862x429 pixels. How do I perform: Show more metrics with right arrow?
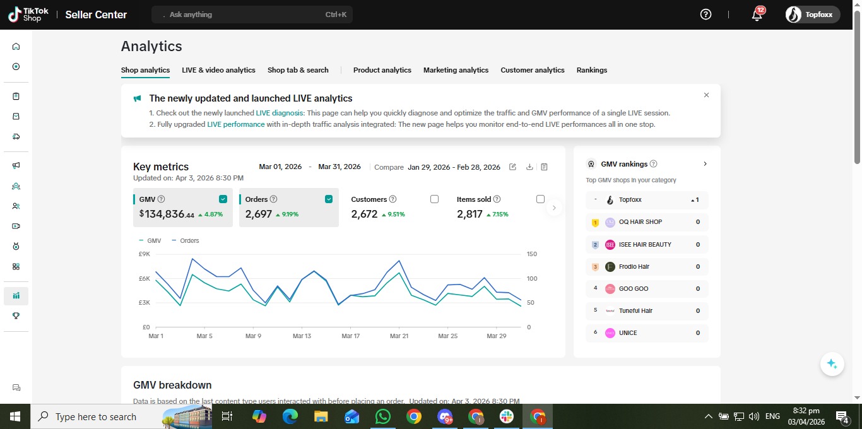553,208
